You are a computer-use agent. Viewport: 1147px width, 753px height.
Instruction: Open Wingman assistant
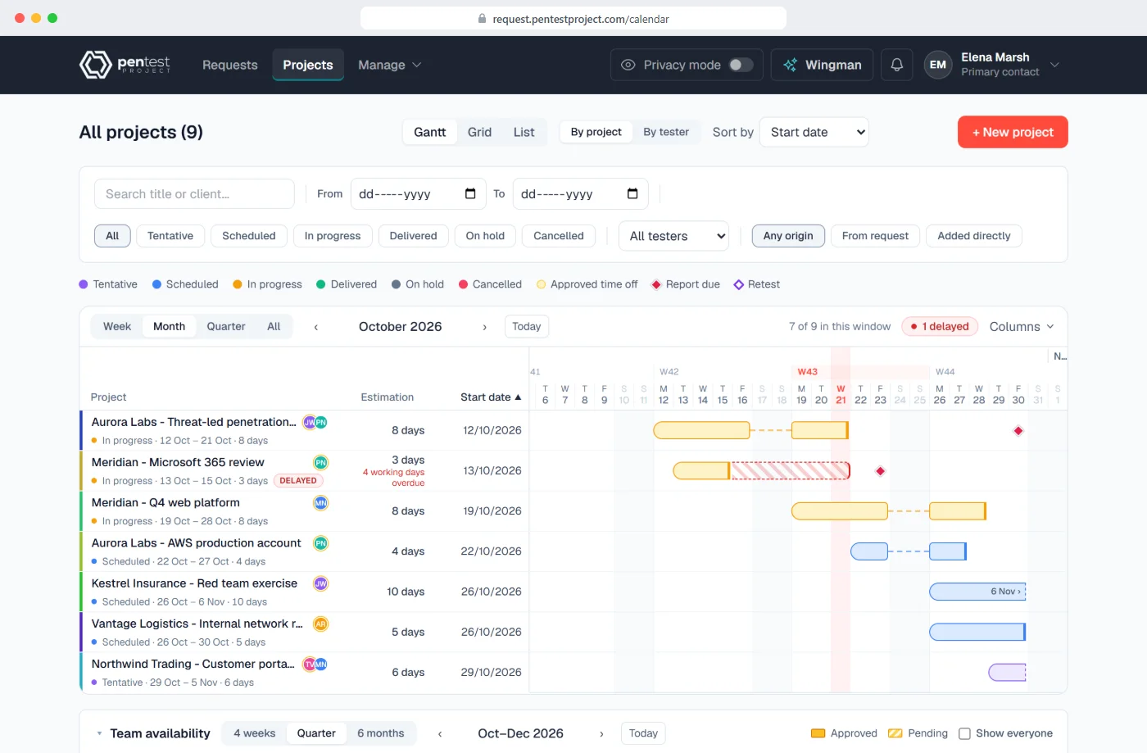(822, 65)
